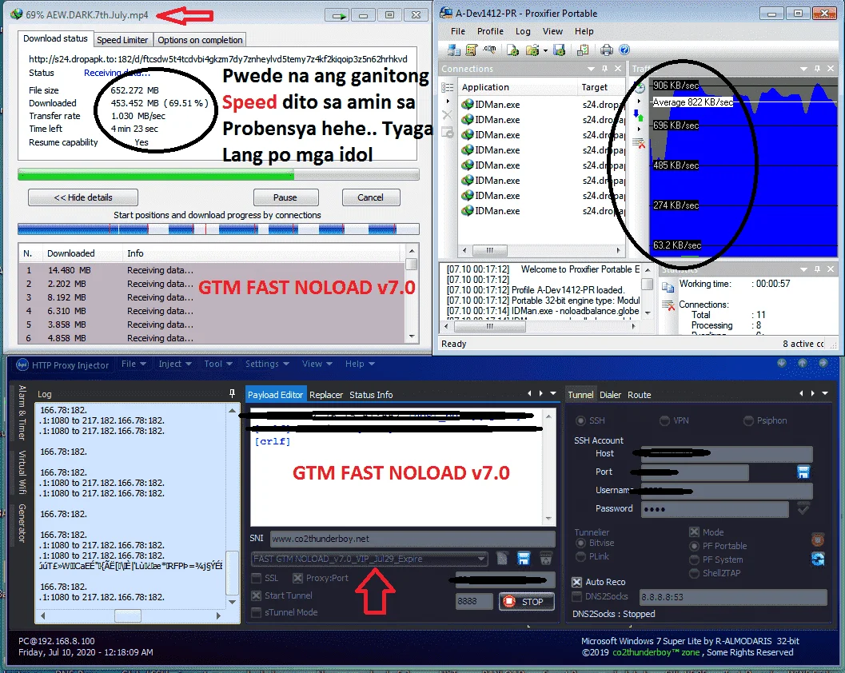Click the checkmark icon beside Password field

pos(803,508)
